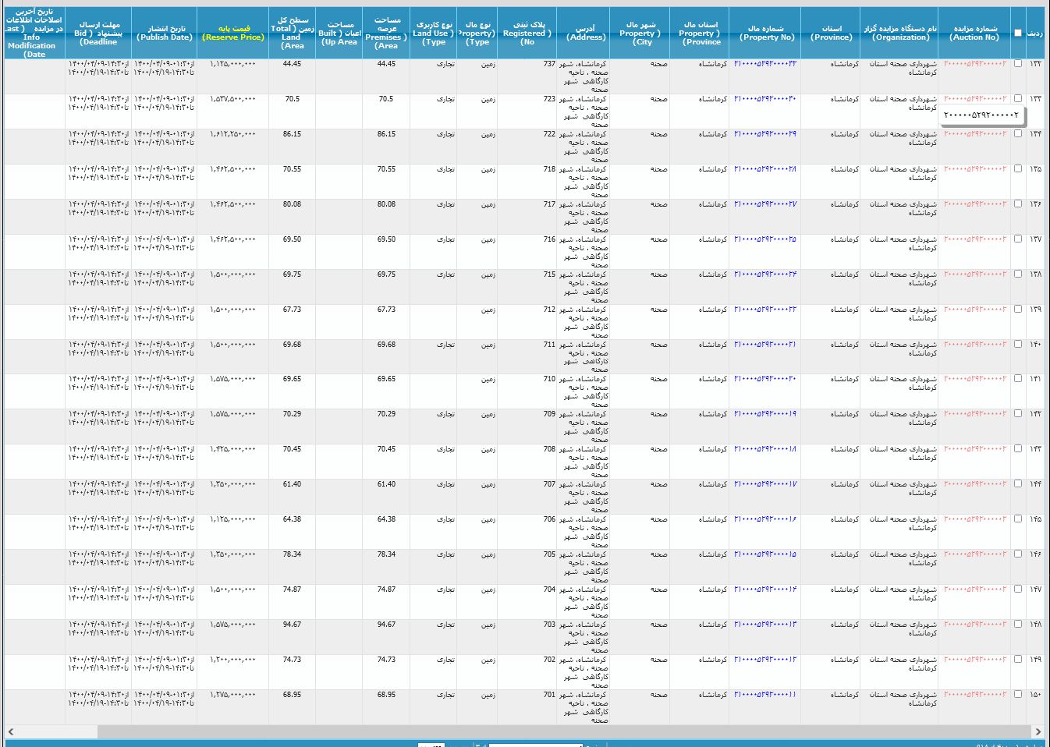
Task: Click the Organization column header
Action: click(x=901, y=33)
